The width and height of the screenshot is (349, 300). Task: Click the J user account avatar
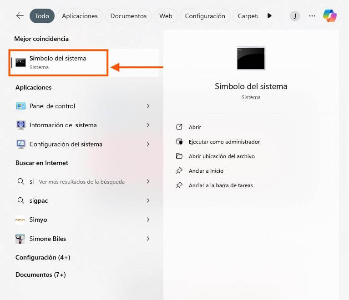(295, 16)
